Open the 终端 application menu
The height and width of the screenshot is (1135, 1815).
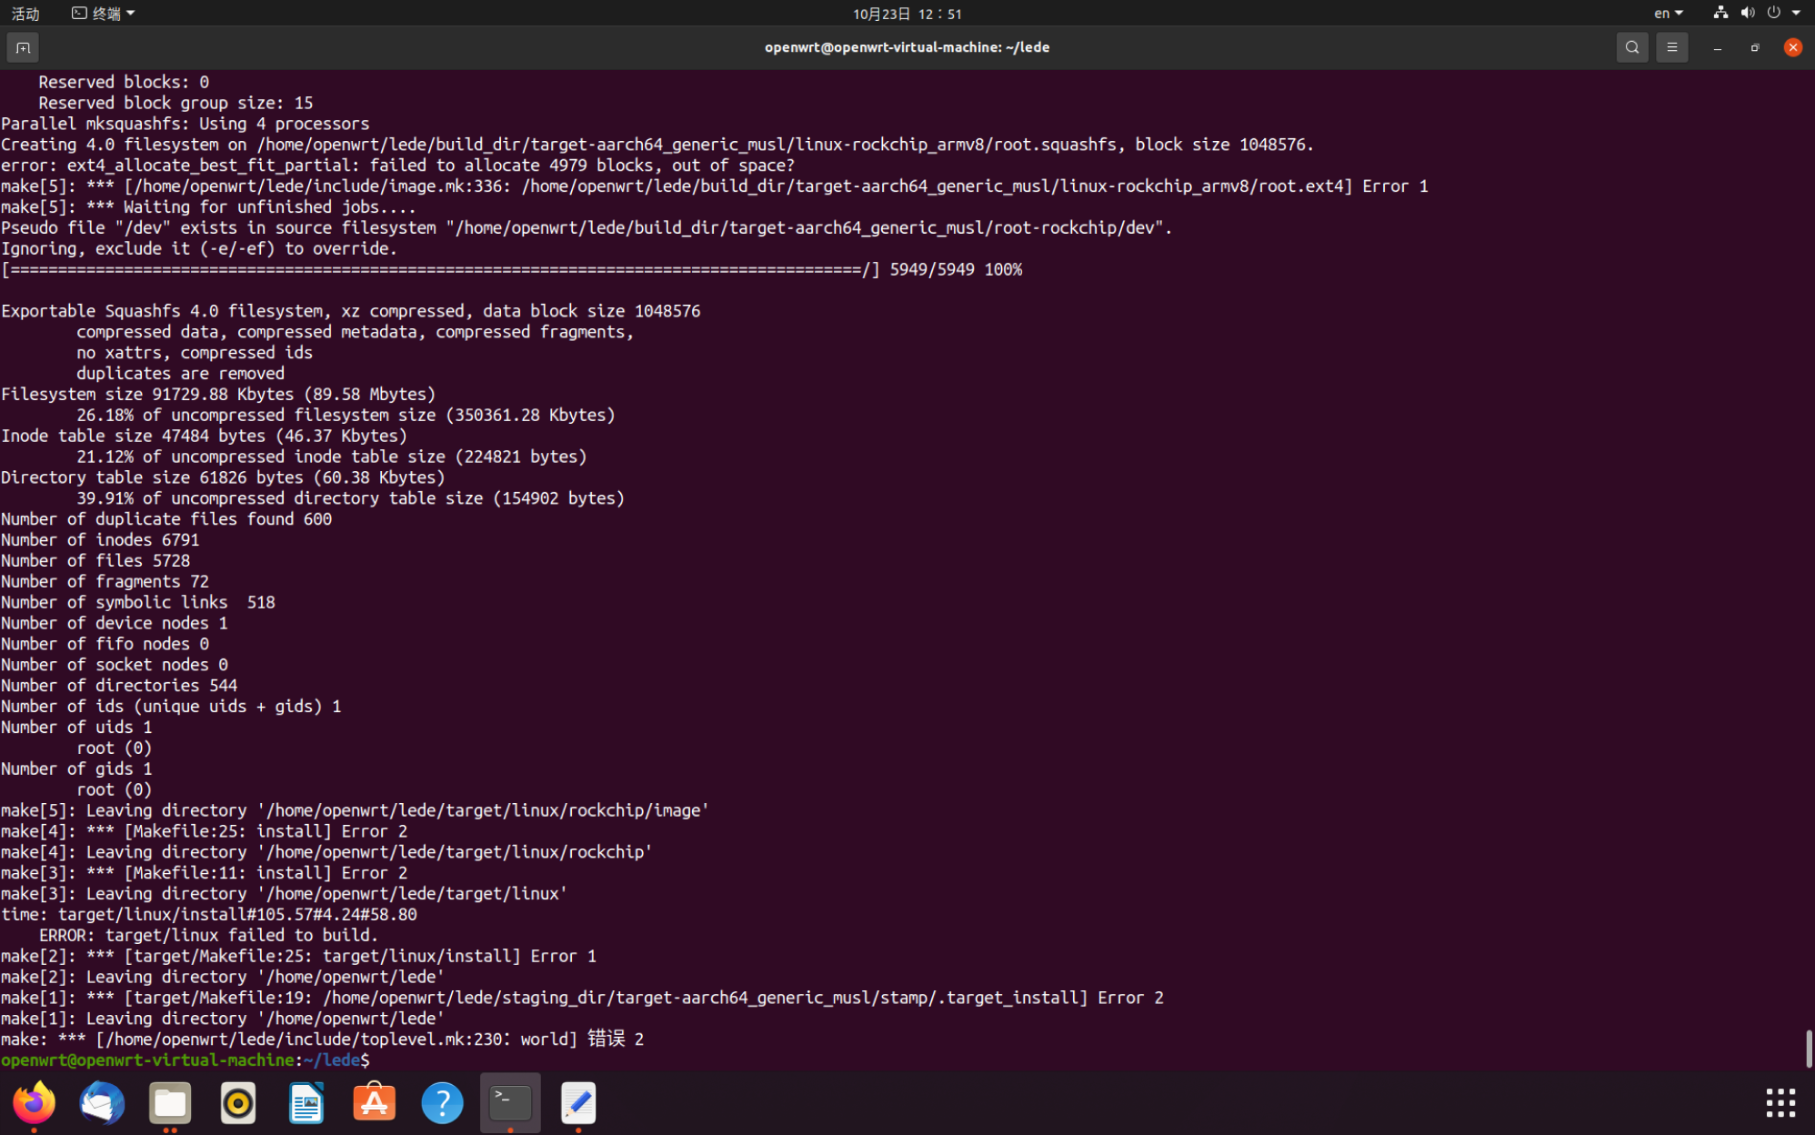98,13
